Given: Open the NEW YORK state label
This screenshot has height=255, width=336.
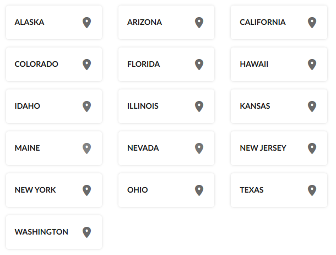Looking at the screenshot, I should pyautogui.click(x=35, y=190).
